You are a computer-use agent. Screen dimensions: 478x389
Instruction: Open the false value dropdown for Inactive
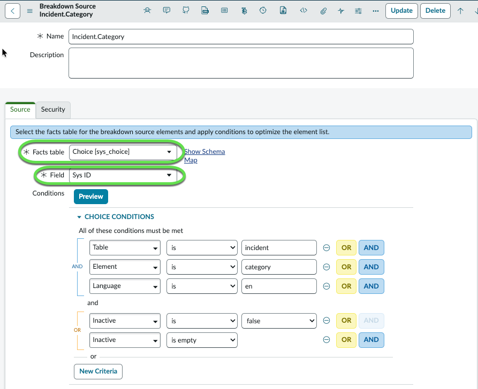click(279, 321)
